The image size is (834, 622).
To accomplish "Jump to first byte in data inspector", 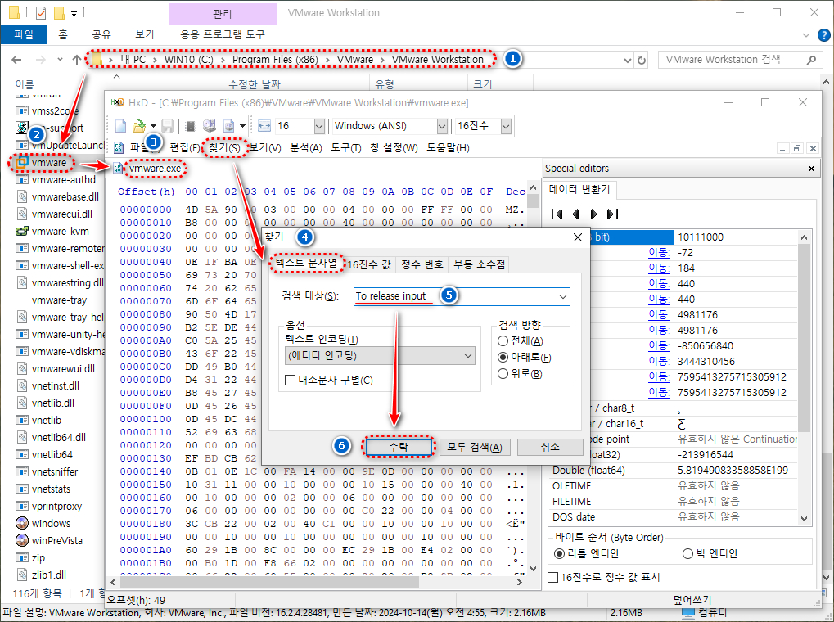I will (557, 214).
